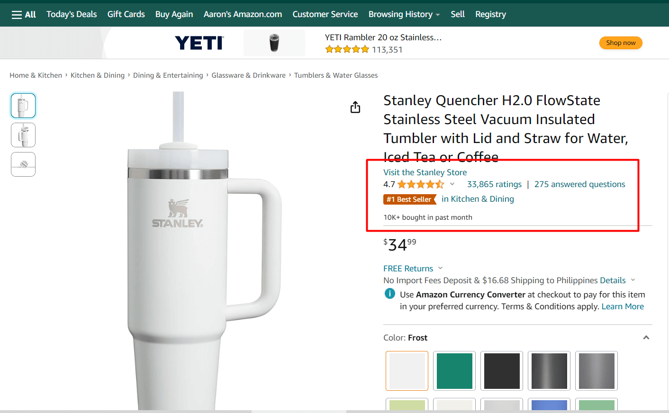Click the Best Seller badge
669x413 pixels.
click(x=409, y=199)
